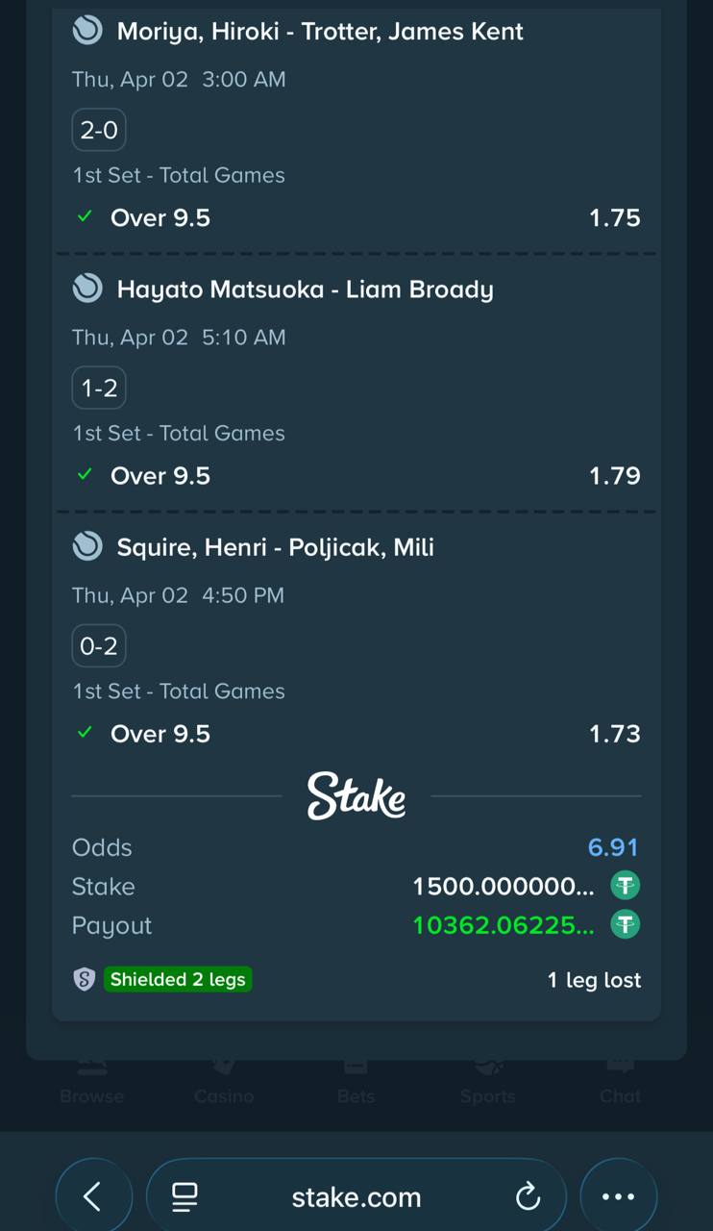713x1231 pixels.
Task: Tap the Tether currency icon beside Stake amount
Action: tap(626, 886)
